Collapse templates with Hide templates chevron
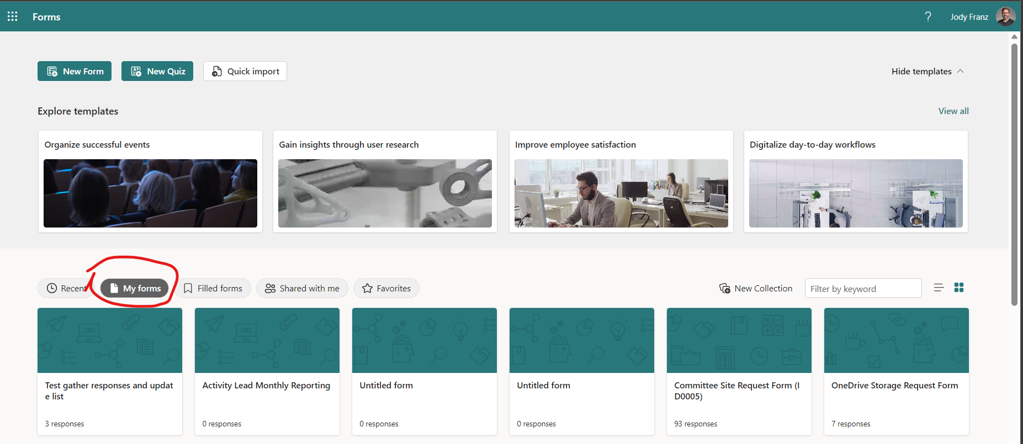Viewport: 1023px width, 444px height. click(x=960, y=71)
